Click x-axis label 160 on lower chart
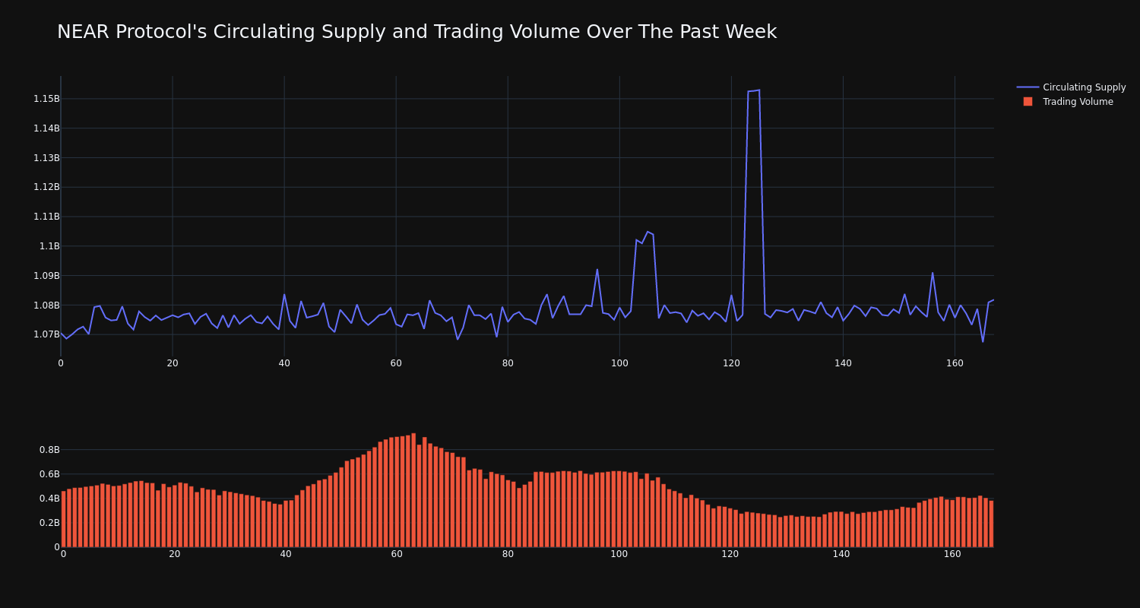This screenshot has width=1140, height=608. tap(952, 554)
